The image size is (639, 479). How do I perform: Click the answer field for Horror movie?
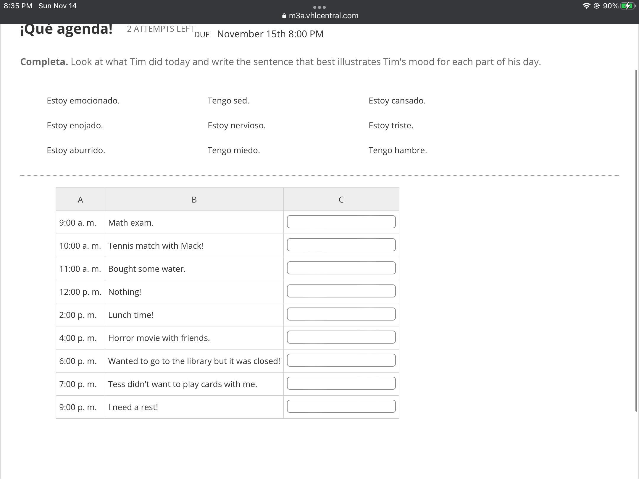point(341,337)
